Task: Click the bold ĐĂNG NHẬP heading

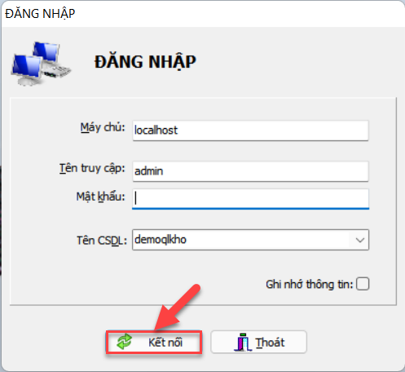Action: click(x=145, y=62)
